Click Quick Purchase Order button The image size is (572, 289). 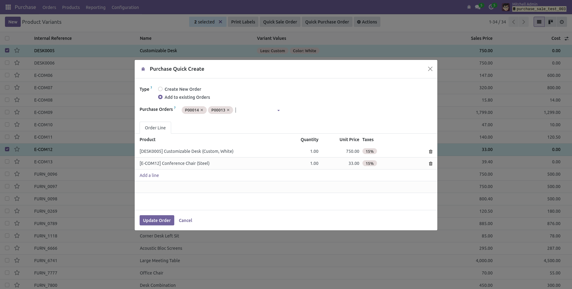click(327, 22)
